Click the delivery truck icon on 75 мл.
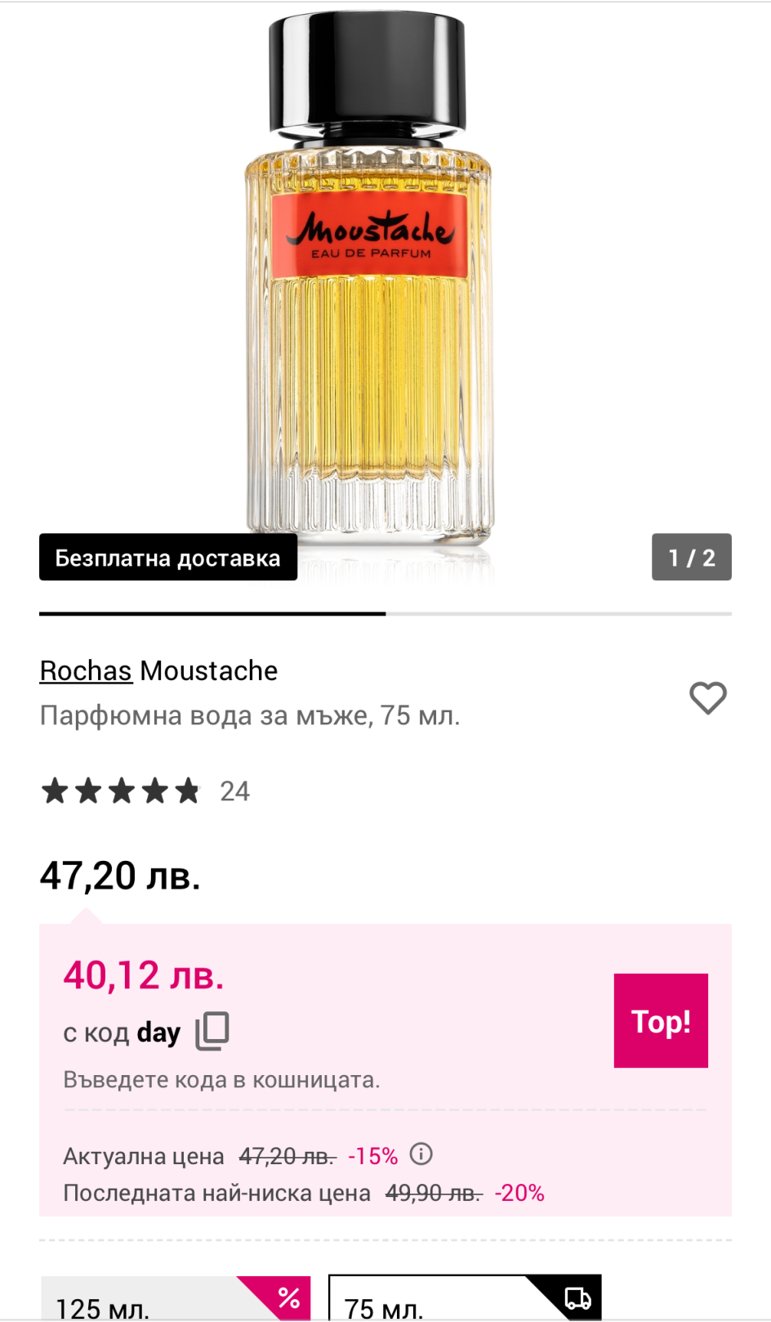This screenshot has width=771, height=1322. click(x=577, y=1297)
